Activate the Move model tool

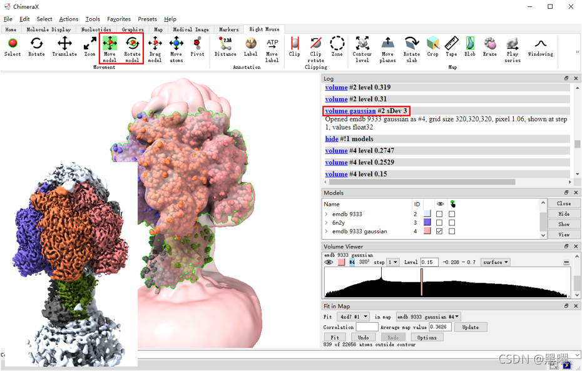pyautogui.click(x=110, y=49)
